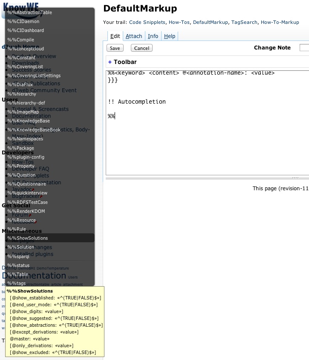309x360 pixels.
Task: Click inside the wiki markup editor text area
Action: 208,122
